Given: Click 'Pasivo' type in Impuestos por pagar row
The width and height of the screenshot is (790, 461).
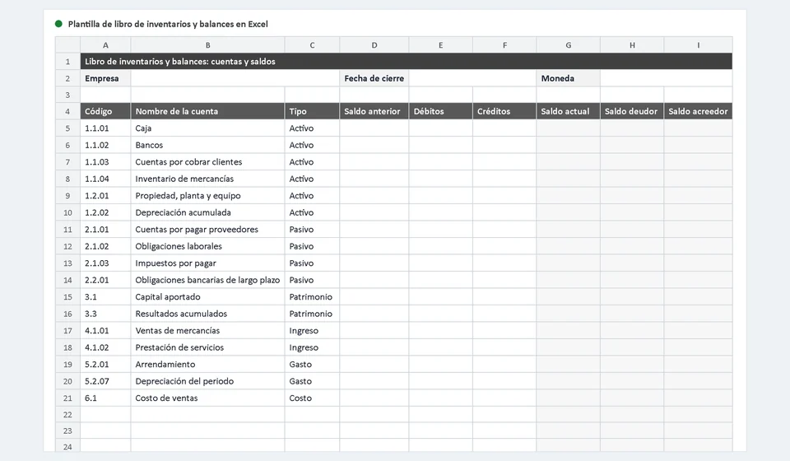Looking at the screenshot, I should (x=312, y=263).
